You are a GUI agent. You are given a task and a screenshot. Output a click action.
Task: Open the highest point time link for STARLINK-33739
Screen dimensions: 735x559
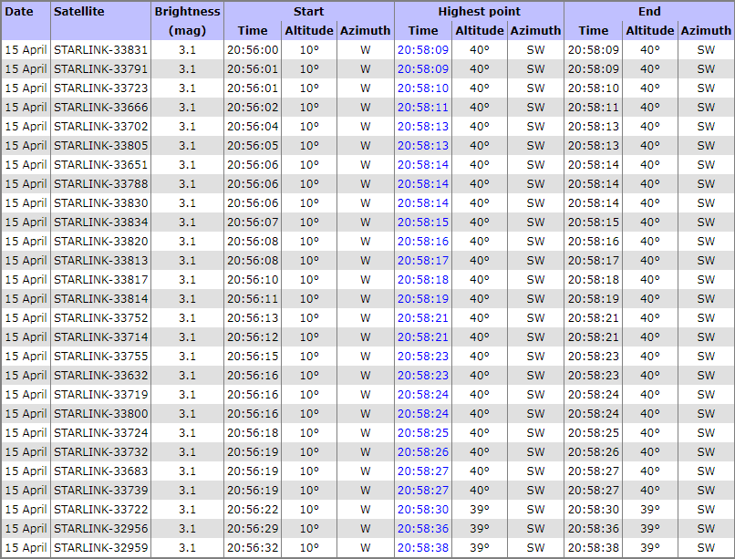[423, 490]
